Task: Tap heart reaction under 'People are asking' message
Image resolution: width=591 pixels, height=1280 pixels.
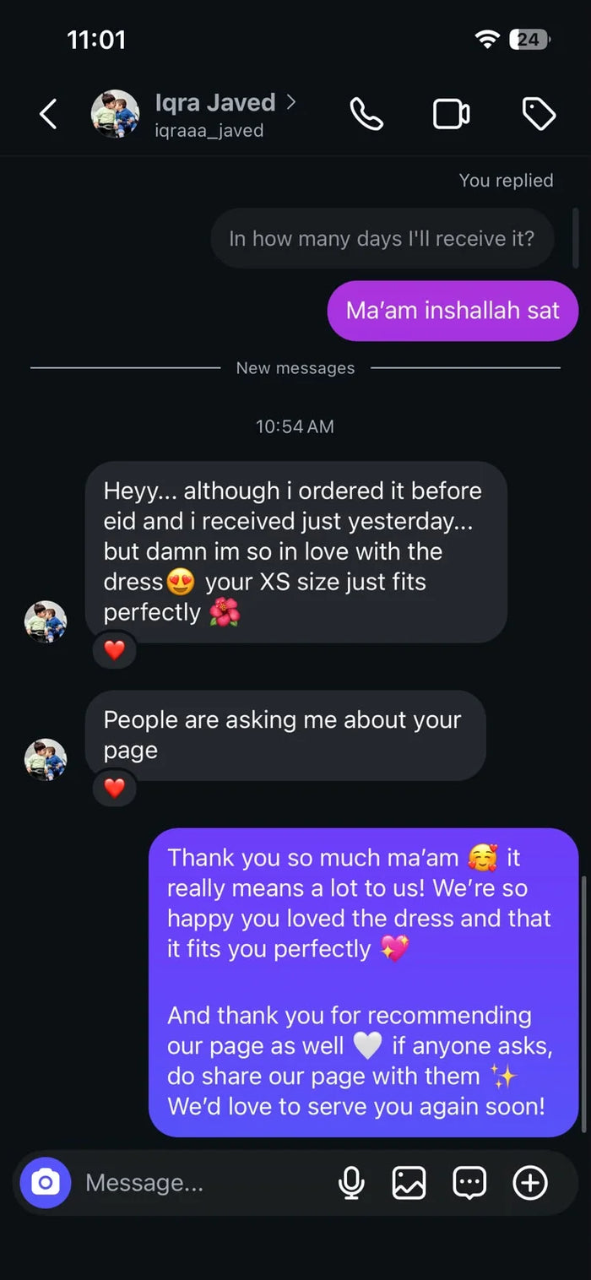Action: click(114, 788)
